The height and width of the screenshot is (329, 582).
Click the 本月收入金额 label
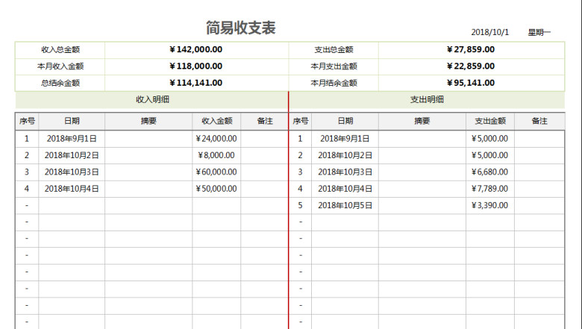coord(60,66)
